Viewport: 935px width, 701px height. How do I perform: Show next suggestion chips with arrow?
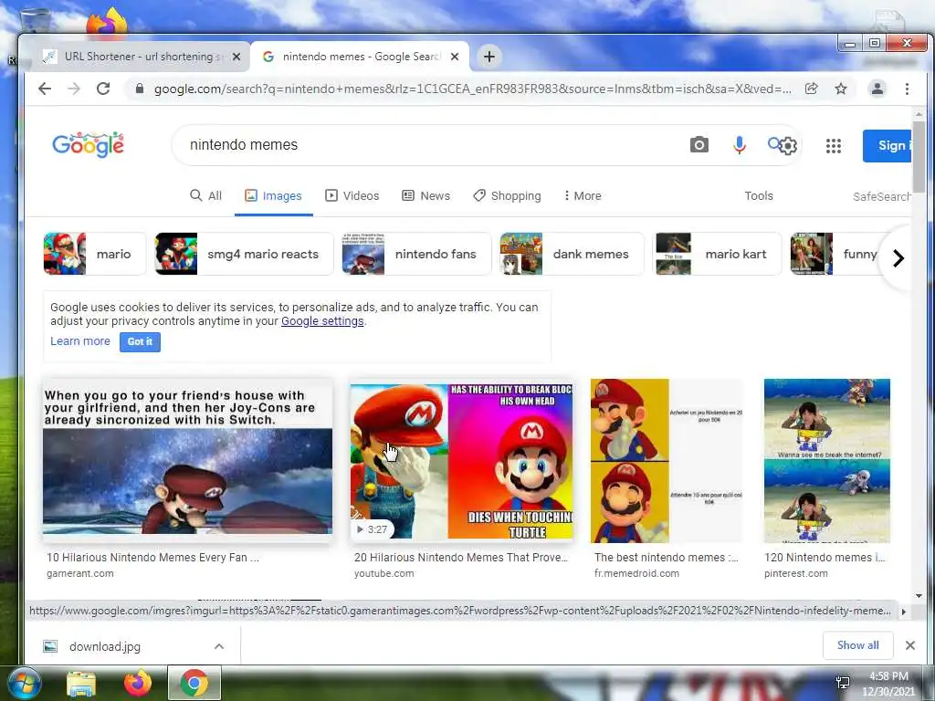click(898, 258)
